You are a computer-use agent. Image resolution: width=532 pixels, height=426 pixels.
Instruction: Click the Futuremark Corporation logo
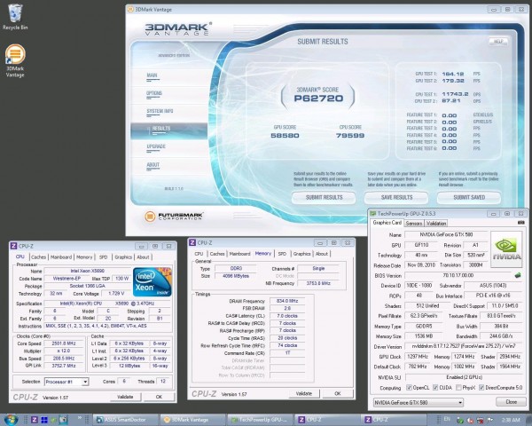(x=174, y=216)
